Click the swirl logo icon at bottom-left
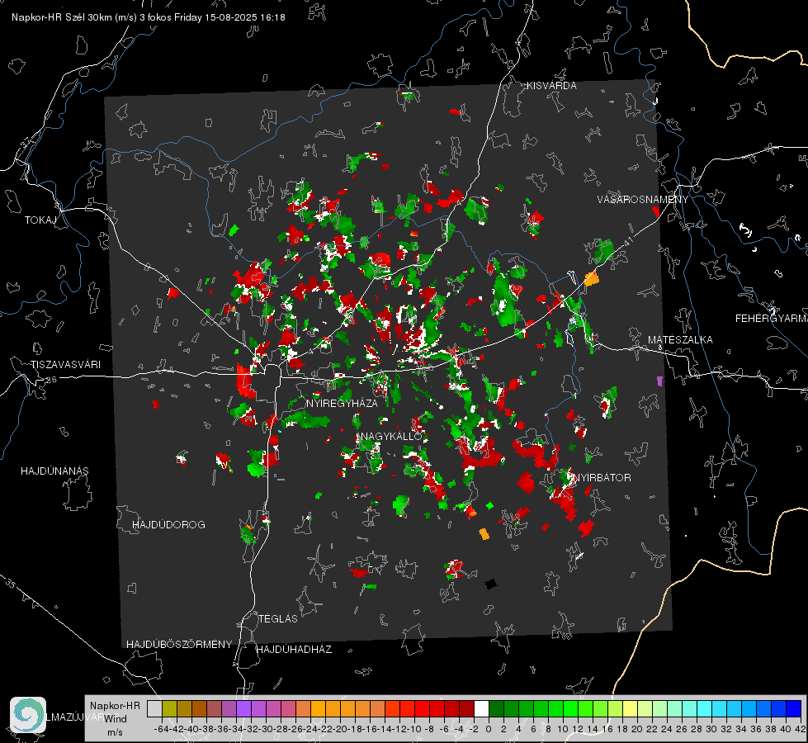 point(28,715)
